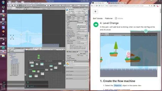Open the Unity cloud services icon
162x91 pixels.
tap(63, 6)
